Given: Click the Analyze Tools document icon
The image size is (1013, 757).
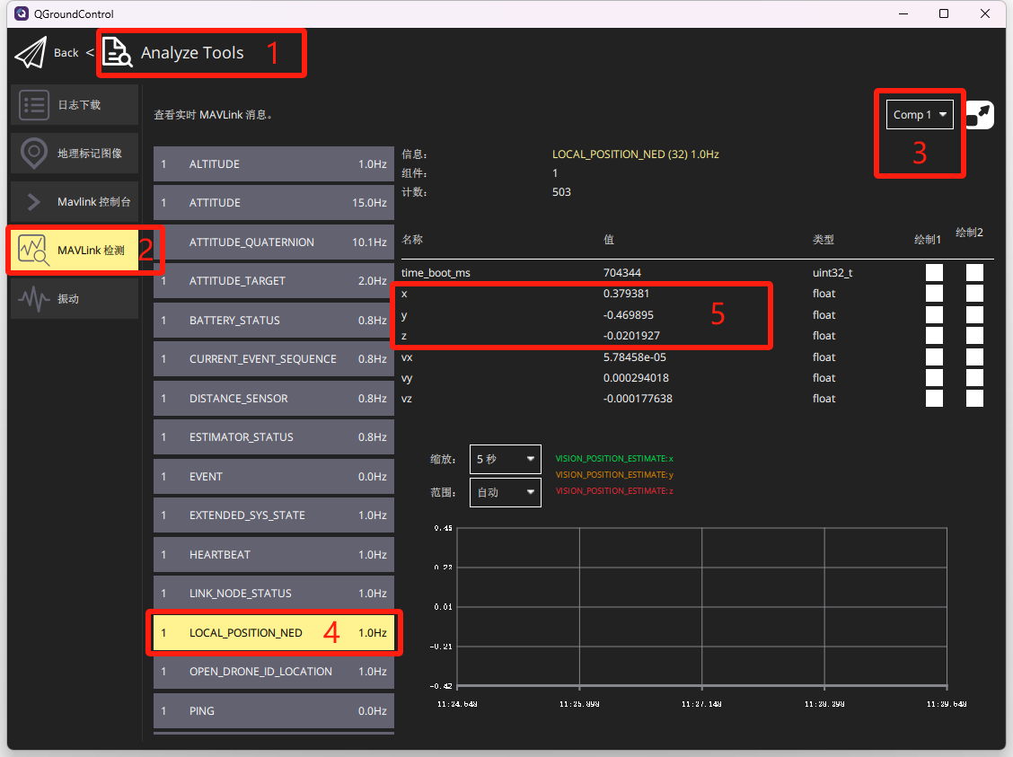Looking at the screenshot, I should 117,52.
